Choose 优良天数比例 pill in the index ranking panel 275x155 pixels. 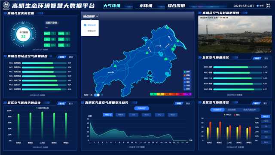[x=249, y=110]
